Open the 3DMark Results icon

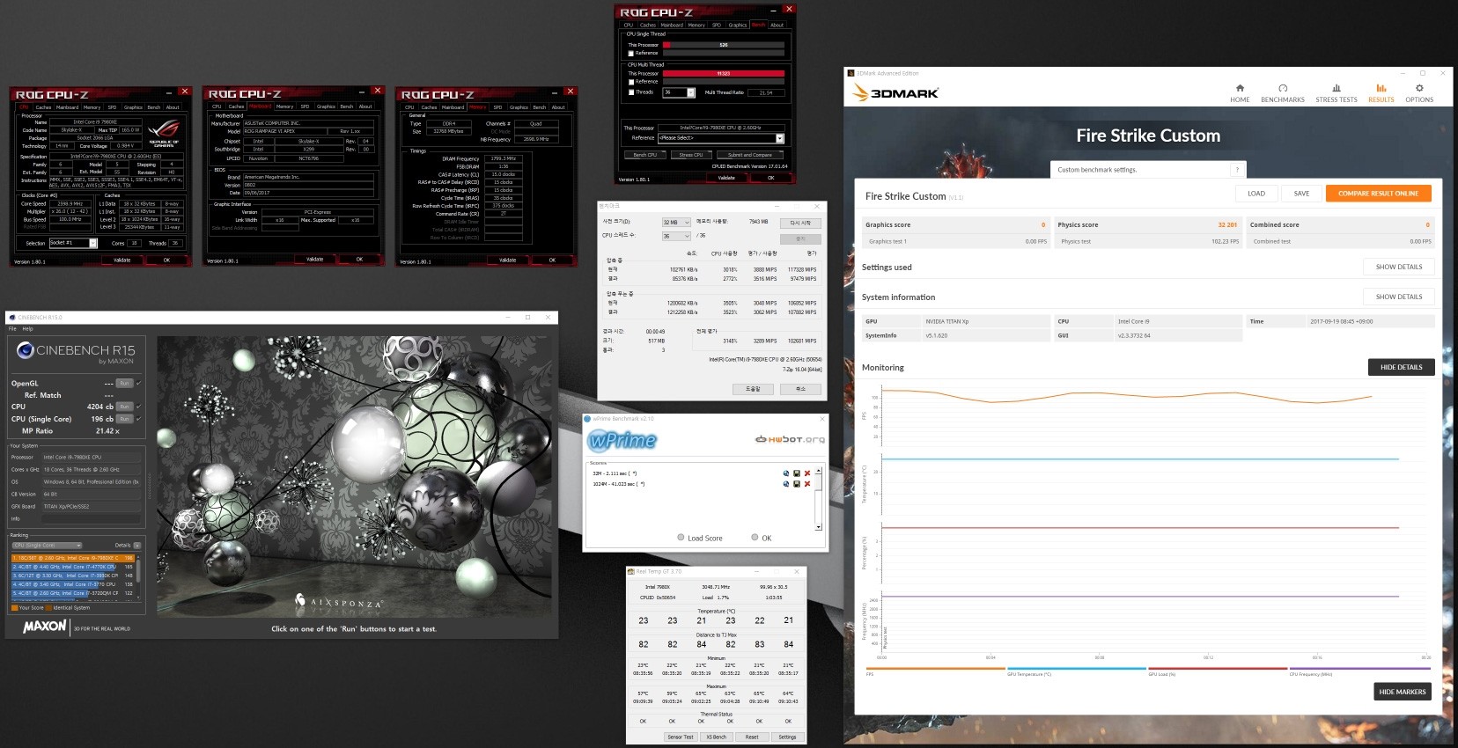(x=1381, y=88)
